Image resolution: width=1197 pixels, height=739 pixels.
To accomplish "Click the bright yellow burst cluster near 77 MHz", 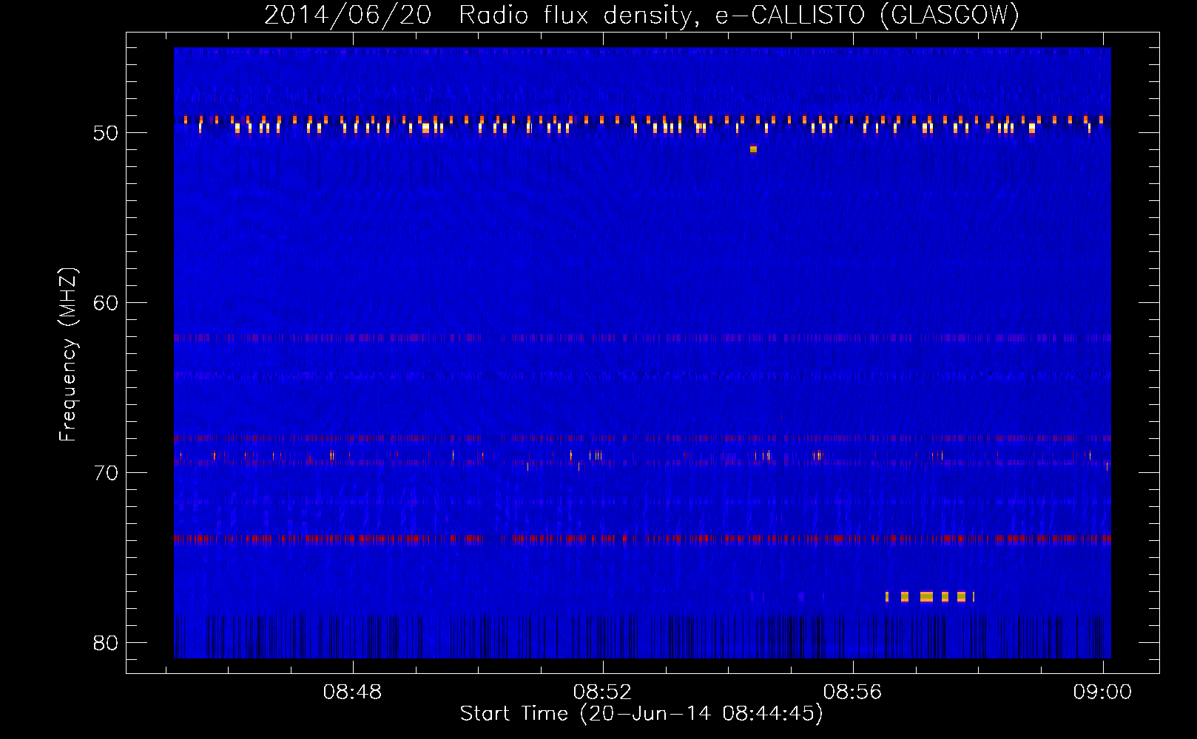I will click(x=930, y=596).
